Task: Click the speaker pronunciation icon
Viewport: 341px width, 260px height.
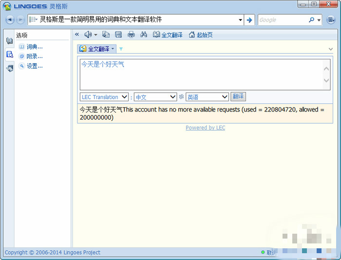Action: 88,35
